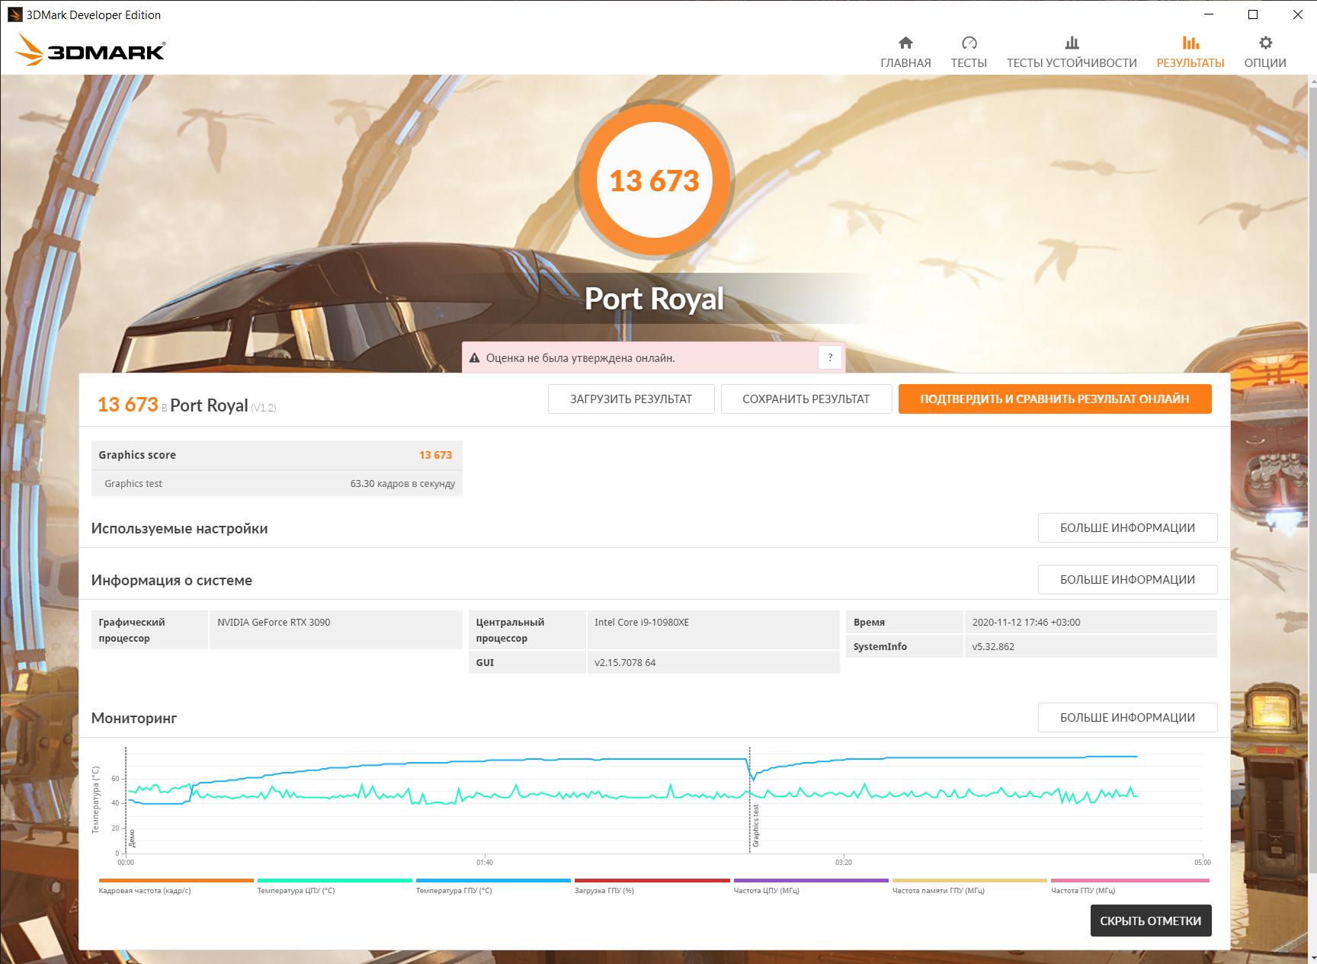Toggle Загрузка ГПУ red legend
The height and width of the screenshot is (964, 1317).
(652, 886)
